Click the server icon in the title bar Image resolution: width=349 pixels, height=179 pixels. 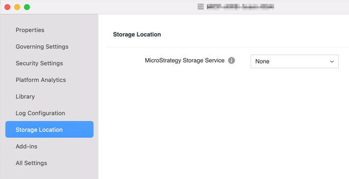201,7
